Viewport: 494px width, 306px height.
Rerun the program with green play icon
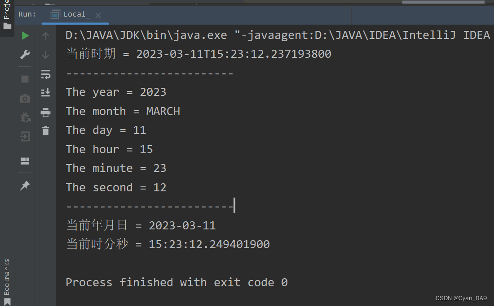[x=25, y=35]
